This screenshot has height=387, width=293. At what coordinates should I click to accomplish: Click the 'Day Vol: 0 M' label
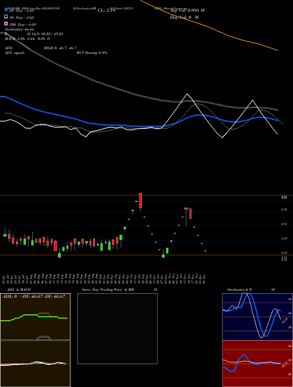pos(184,17)
